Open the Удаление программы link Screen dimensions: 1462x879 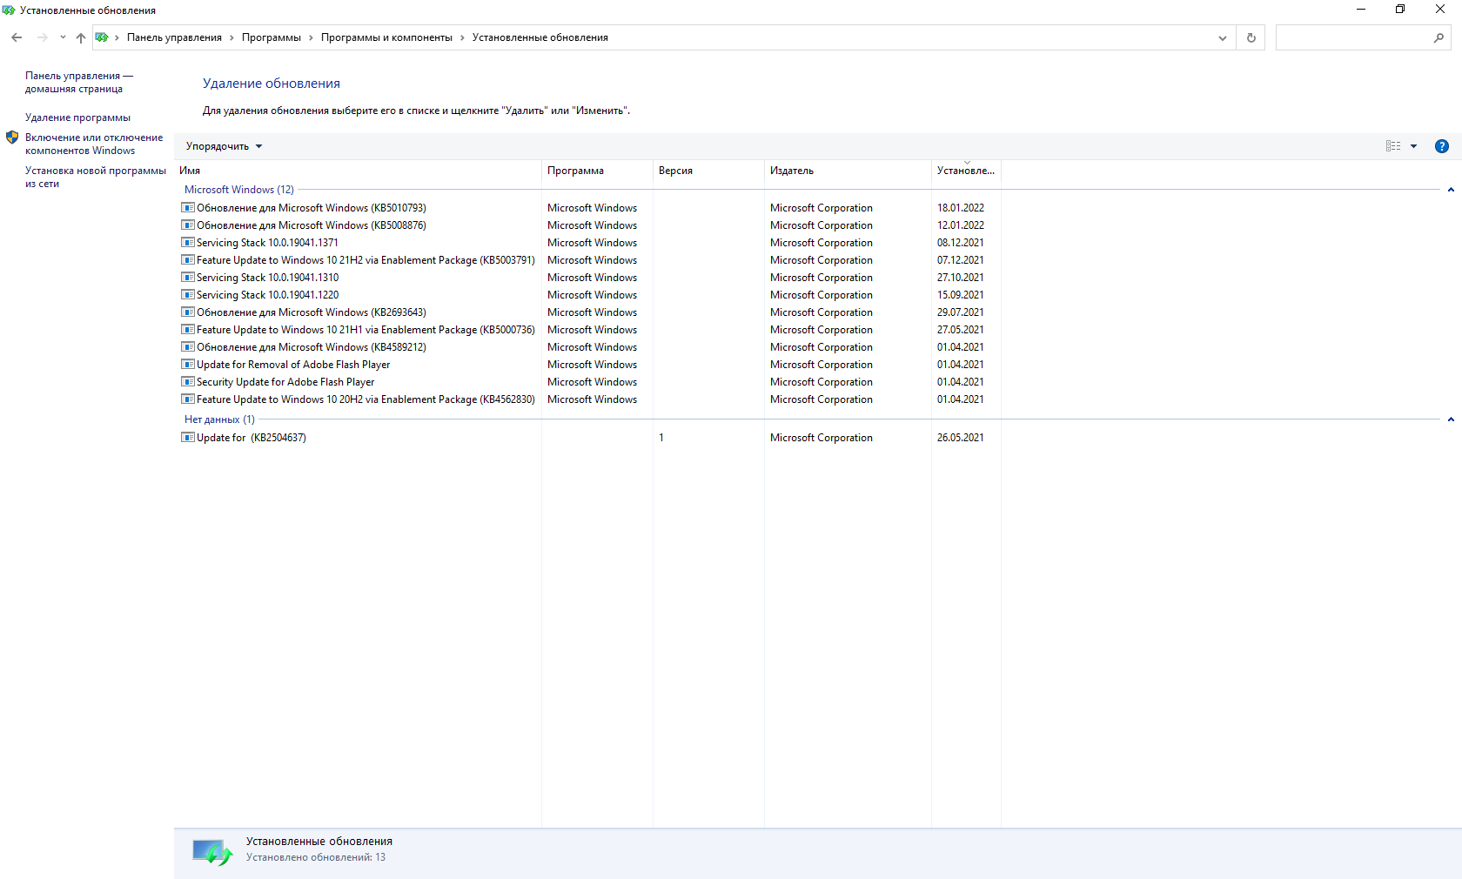click(x=77, y=117)
